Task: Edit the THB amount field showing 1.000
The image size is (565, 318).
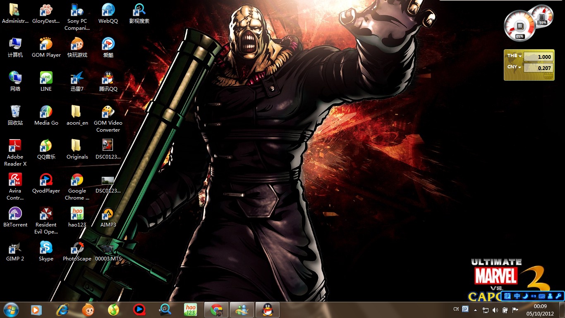Action: 538,57
